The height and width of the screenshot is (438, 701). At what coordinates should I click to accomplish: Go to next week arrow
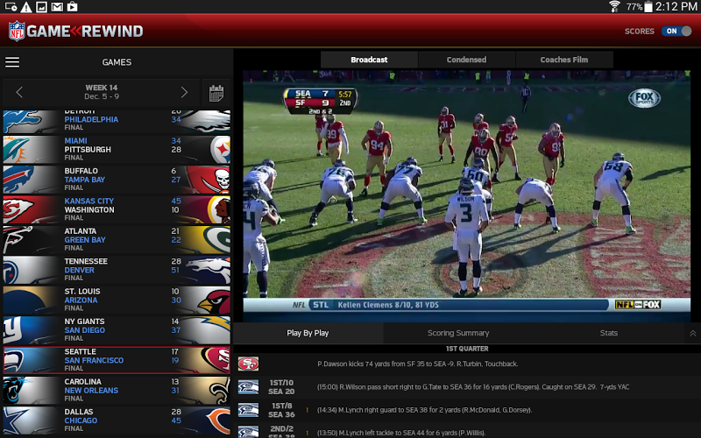pyautogui.click(x=184, y=93)
